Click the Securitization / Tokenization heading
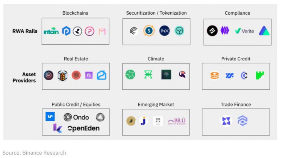Viewport: 282px width, 158px height. [x=156, y=13]
